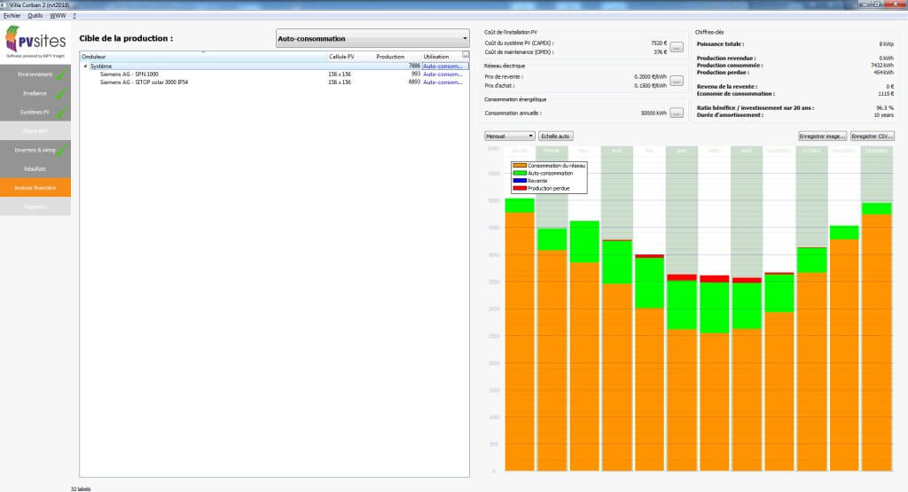Click the green Auto-consommation legend swatch
Screen dimensions: 908x492
click(519, 173)
